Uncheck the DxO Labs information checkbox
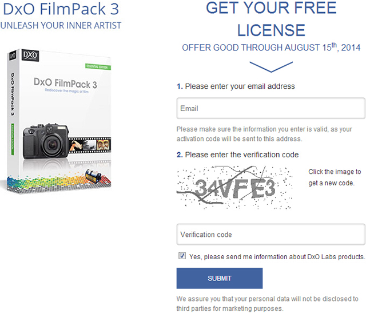Viewport: 366px width, 313px height. pyautogui.click(x=182, y=256)
